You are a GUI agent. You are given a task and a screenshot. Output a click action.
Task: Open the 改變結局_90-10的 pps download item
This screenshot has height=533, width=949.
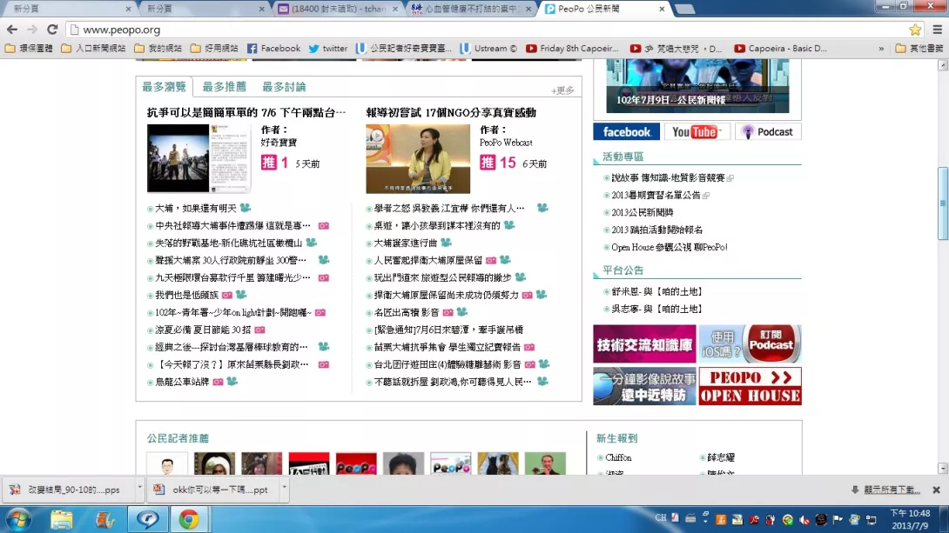68,490
